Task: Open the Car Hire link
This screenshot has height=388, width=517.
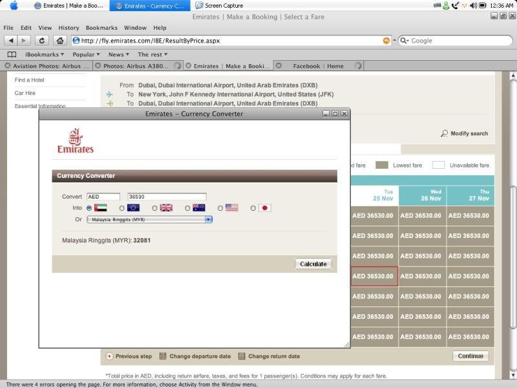Action: click(25, 93)
